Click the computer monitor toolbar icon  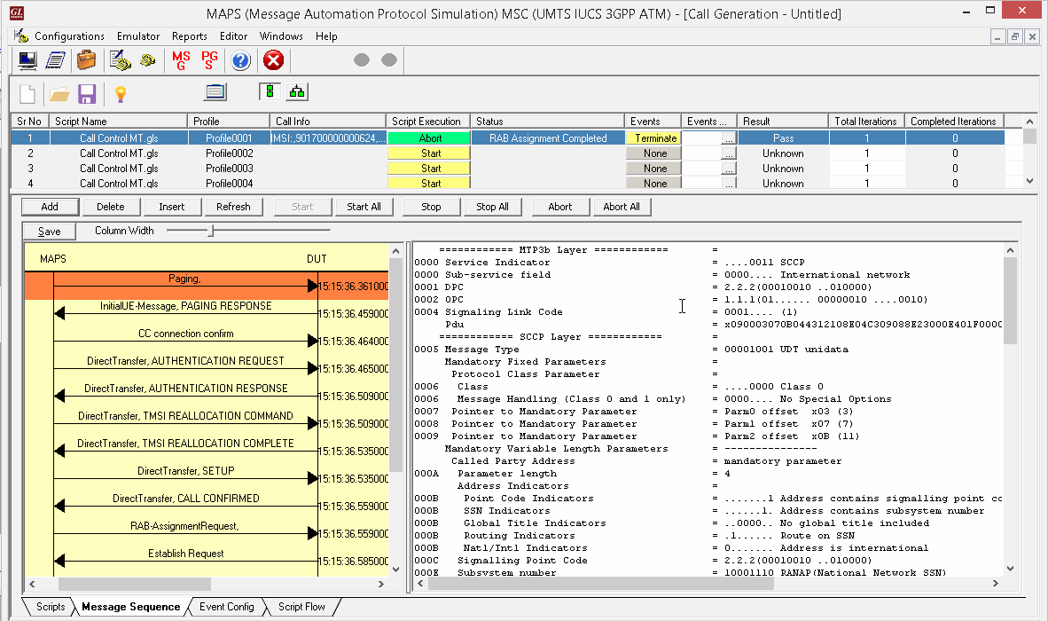coord(27,61)
